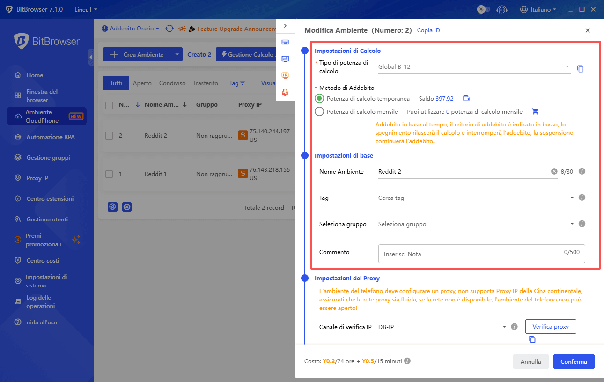Open the wallet icon next to Saldo
Image resolution: width=604 pixels, height=382 pixels.
[x=466, y=99]
